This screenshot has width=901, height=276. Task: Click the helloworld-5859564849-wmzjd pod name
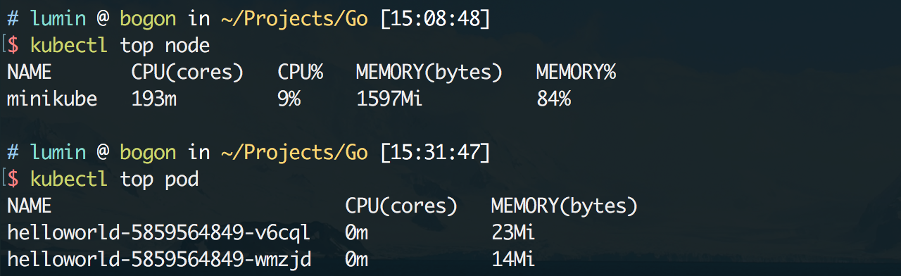point(159,260)
